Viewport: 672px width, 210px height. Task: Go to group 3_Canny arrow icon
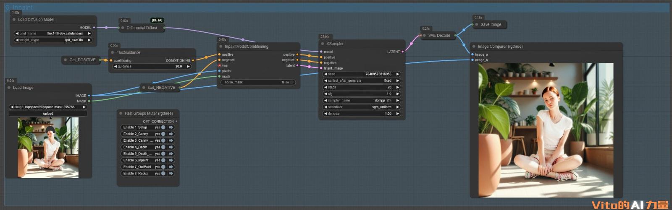pos(171,140)
